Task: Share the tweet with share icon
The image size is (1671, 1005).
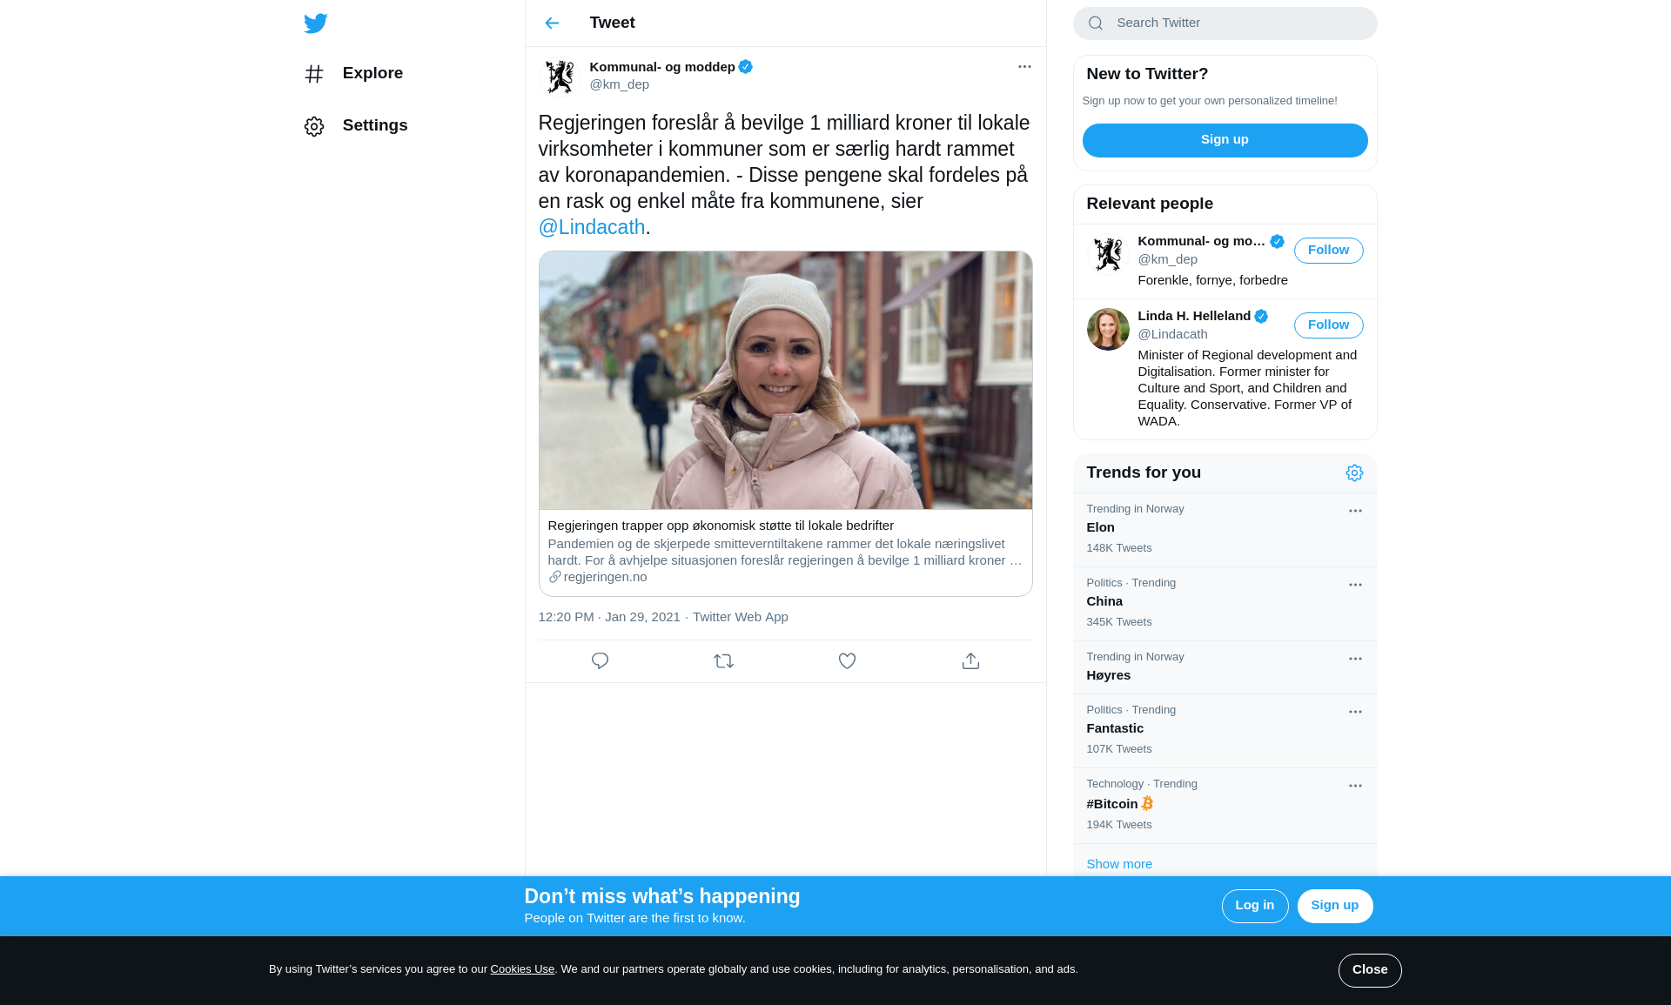Action: [970, 661]
